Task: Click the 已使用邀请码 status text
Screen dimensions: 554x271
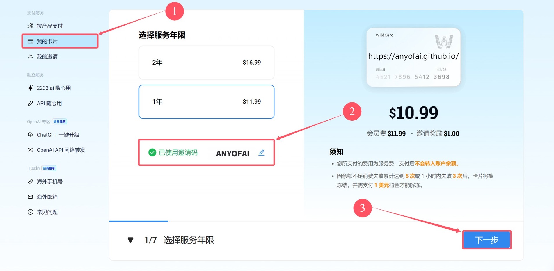Action: point(178,153)
